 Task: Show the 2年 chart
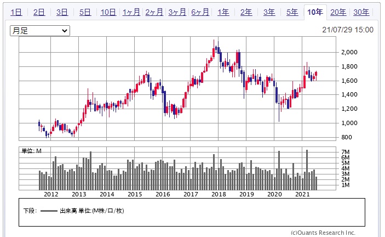coord(246,12)
